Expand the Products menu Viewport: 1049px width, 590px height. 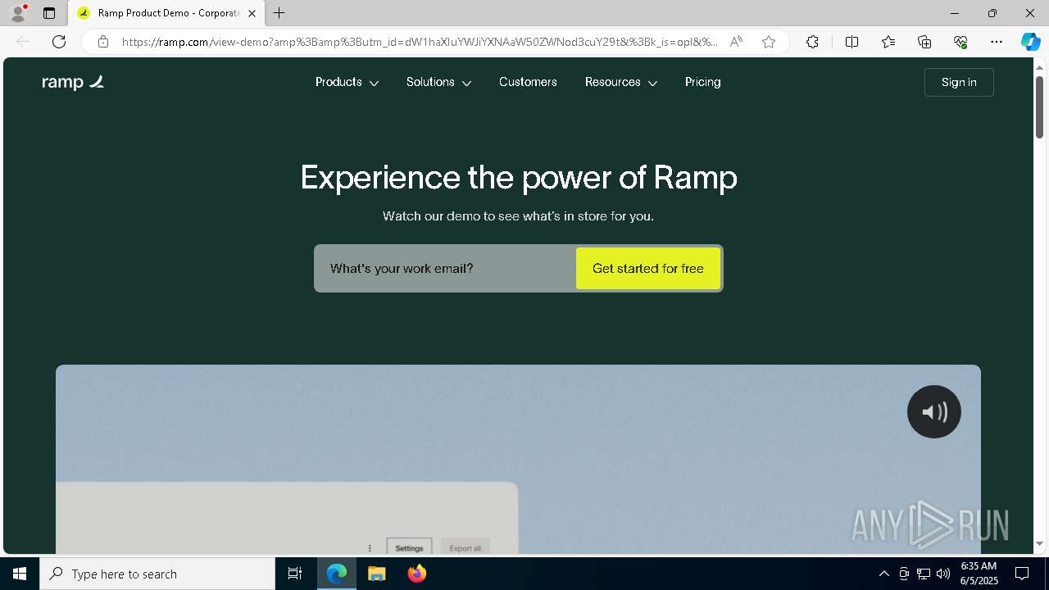tap(347, 82)
